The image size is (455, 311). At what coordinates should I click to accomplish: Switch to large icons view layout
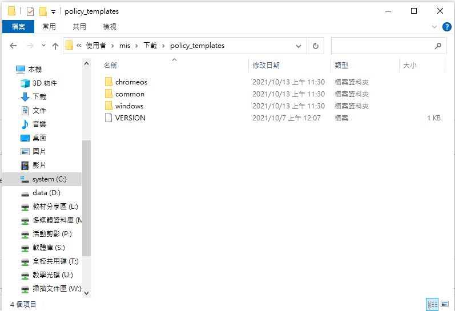click(x=445, y=304)
